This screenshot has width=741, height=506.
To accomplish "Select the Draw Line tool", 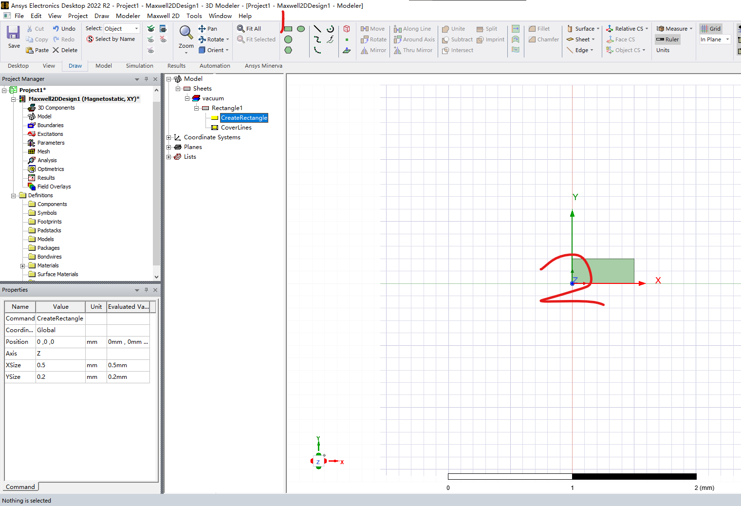I will (317, 29).
